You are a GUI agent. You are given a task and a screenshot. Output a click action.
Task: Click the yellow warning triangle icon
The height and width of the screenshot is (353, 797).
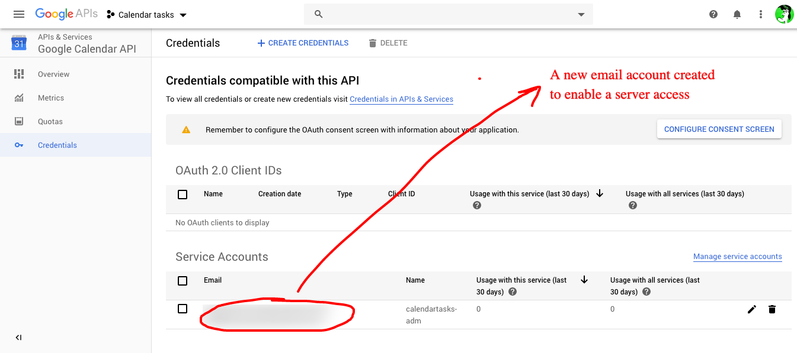click(186, 129)
